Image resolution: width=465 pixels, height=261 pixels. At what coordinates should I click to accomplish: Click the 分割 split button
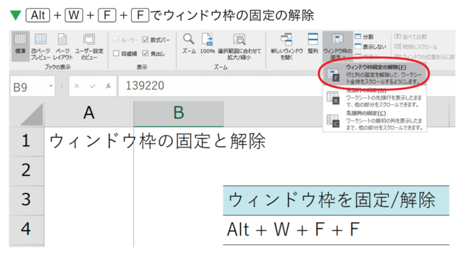point(364,37)
